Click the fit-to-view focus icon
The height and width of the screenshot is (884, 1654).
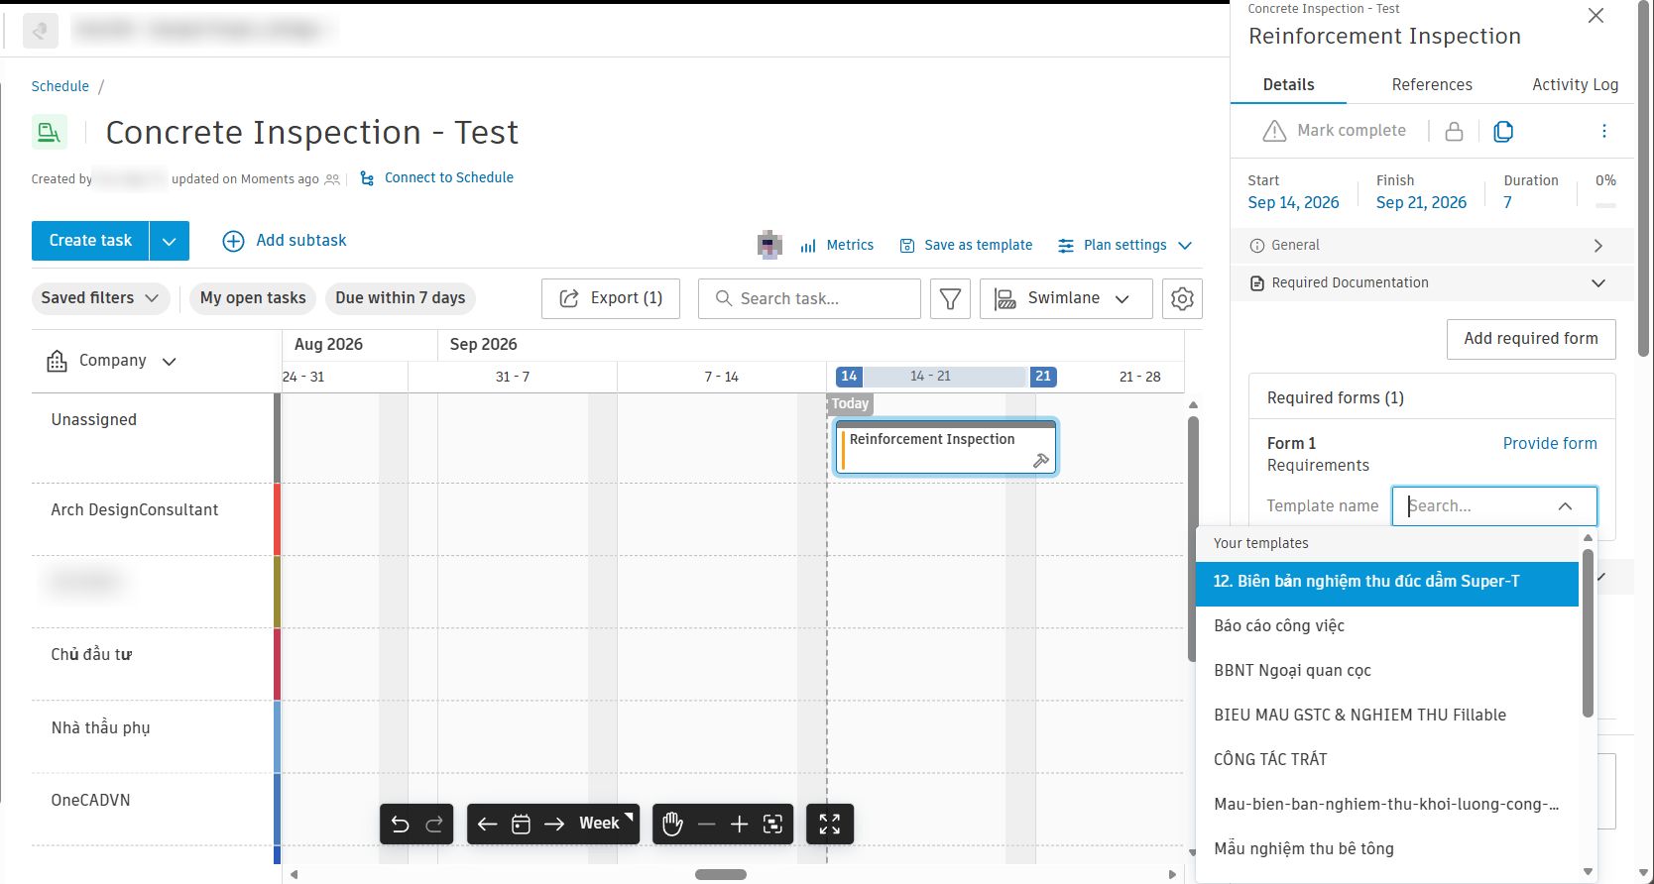[x=773, y=824]
